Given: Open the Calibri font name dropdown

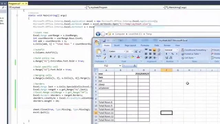Looking at the screenshot, I should coord(124,51).
